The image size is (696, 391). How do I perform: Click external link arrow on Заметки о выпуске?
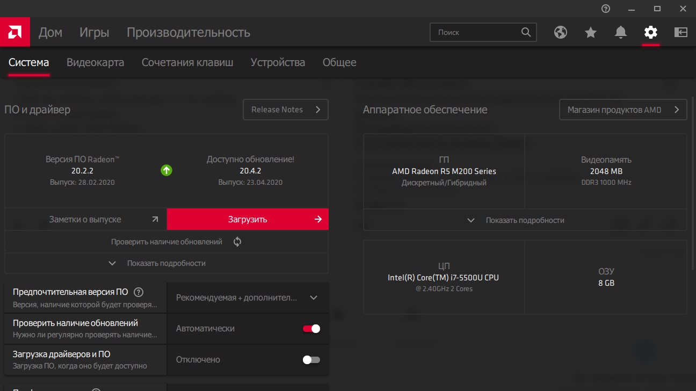(155, 219)
